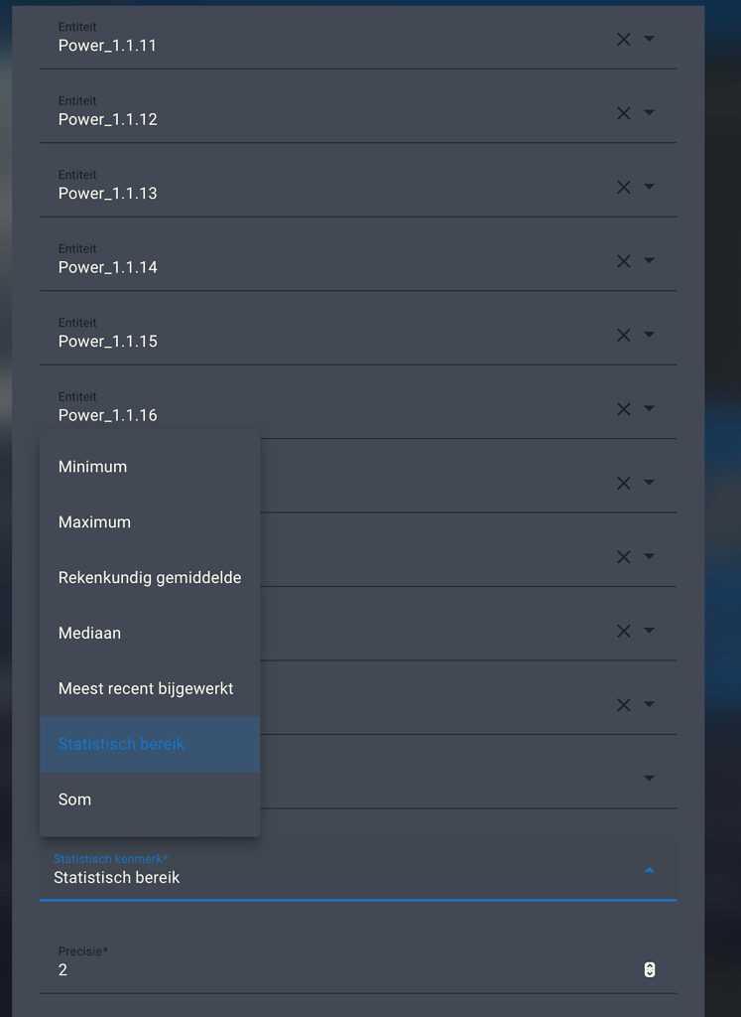Screen dimensions: 741x1017
Task: Expand the Power_1.1.11 entity dropdown chevron
Action: tap(649, 39)
